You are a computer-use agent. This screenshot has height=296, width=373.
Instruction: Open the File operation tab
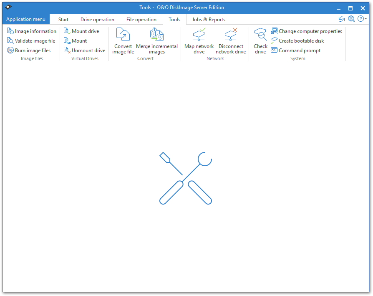pos(141,20)
